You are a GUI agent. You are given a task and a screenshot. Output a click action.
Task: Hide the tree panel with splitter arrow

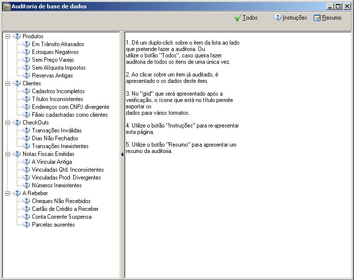(122, 154)
